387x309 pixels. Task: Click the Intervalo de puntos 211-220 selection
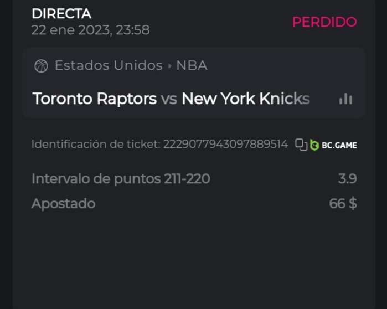(x=121, y=179)
